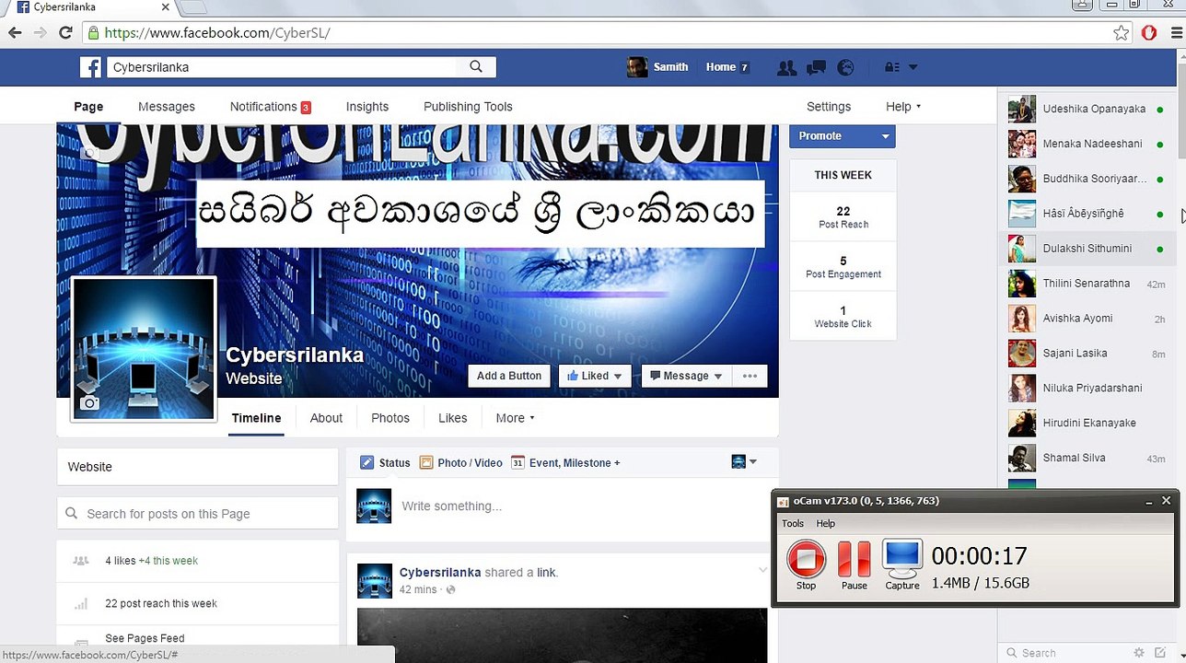Click Capture in oCam window
Screen dimensions: 1186x663
click(902, 564)
